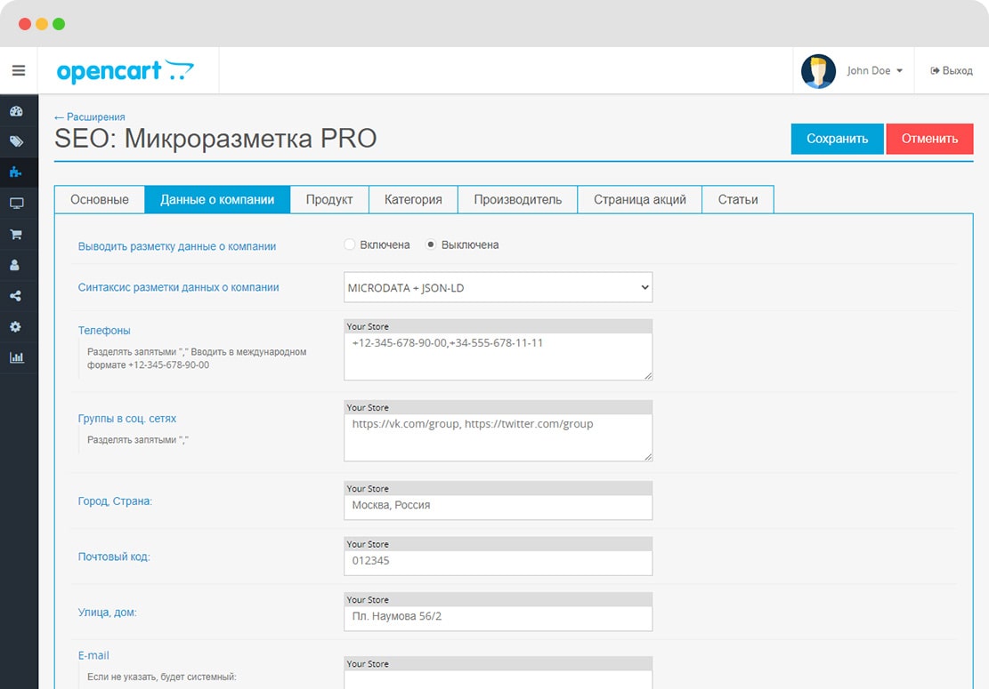Switch to the Продукт tab
The height and width of the screenshot is (689, 989).
[x=329, y=199]
